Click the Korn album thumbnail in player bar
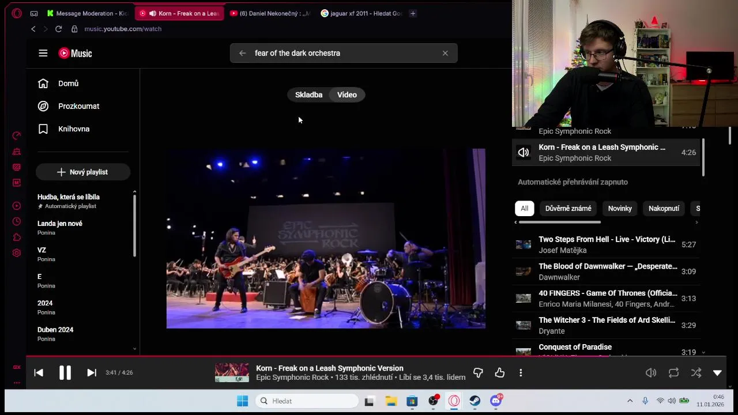Image resolution: width=738 pixels, height=415 pixels. tap(232, 372)
